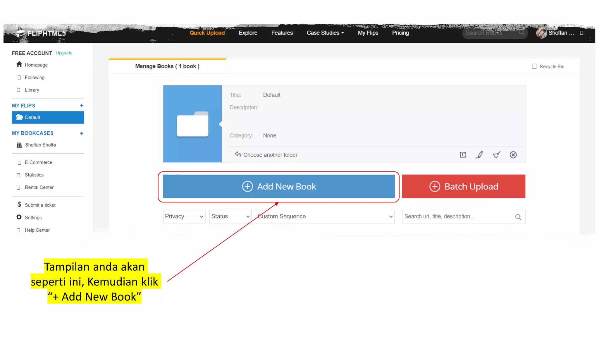
Task: Click the Search url, title, description field
Action: click(456, 216)
